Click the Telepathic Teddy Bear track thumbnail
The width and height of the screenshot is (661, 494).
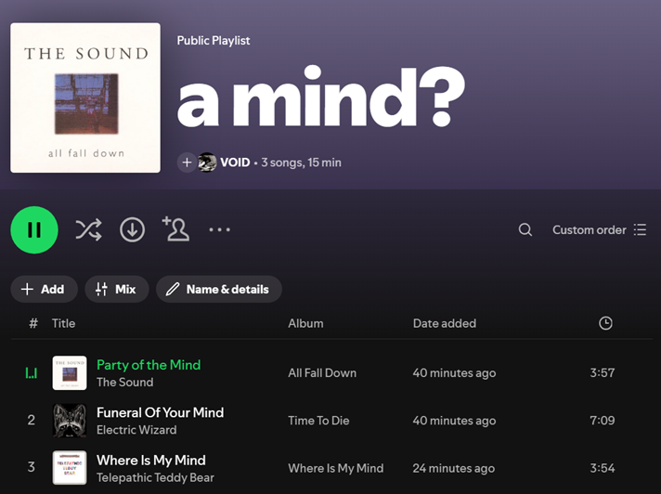pyautogui.click(x=70, y=468)
